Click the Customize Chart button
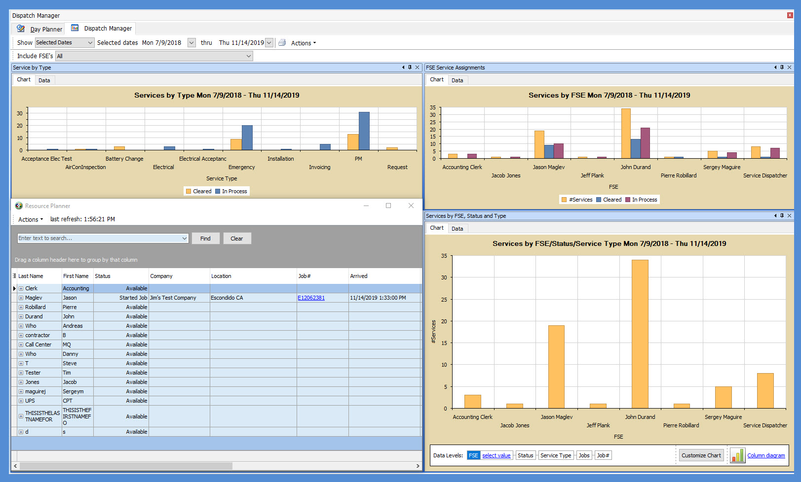 pos(701,455)
